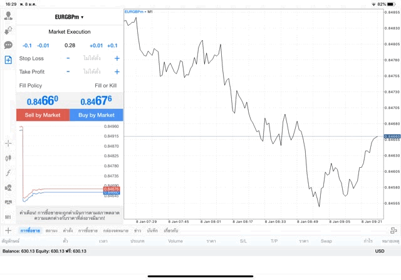Open the M1 timeframe selector
Screen dimensions: 401x280
(8, 217)
